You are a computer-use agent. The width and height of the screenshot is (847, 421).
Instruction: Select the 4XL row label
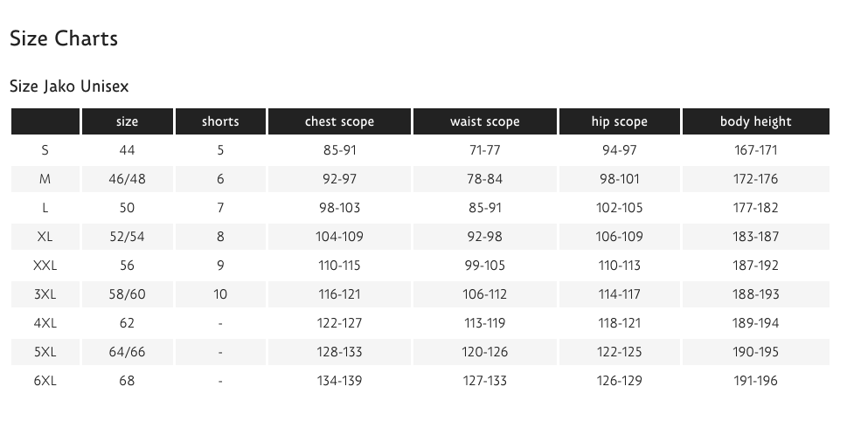45,323
